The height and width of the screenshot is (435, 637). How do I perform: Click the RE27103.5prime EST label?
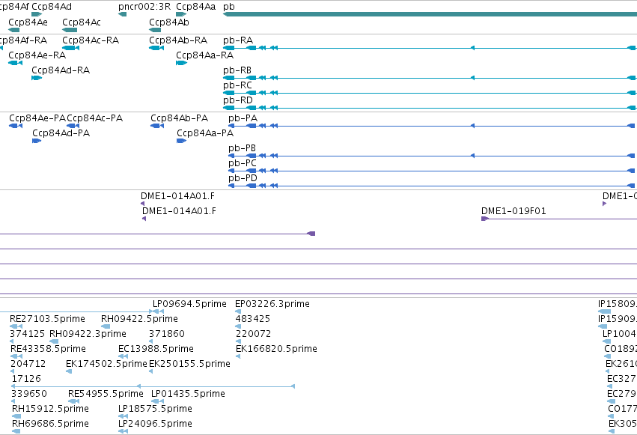tap(47, 319)
